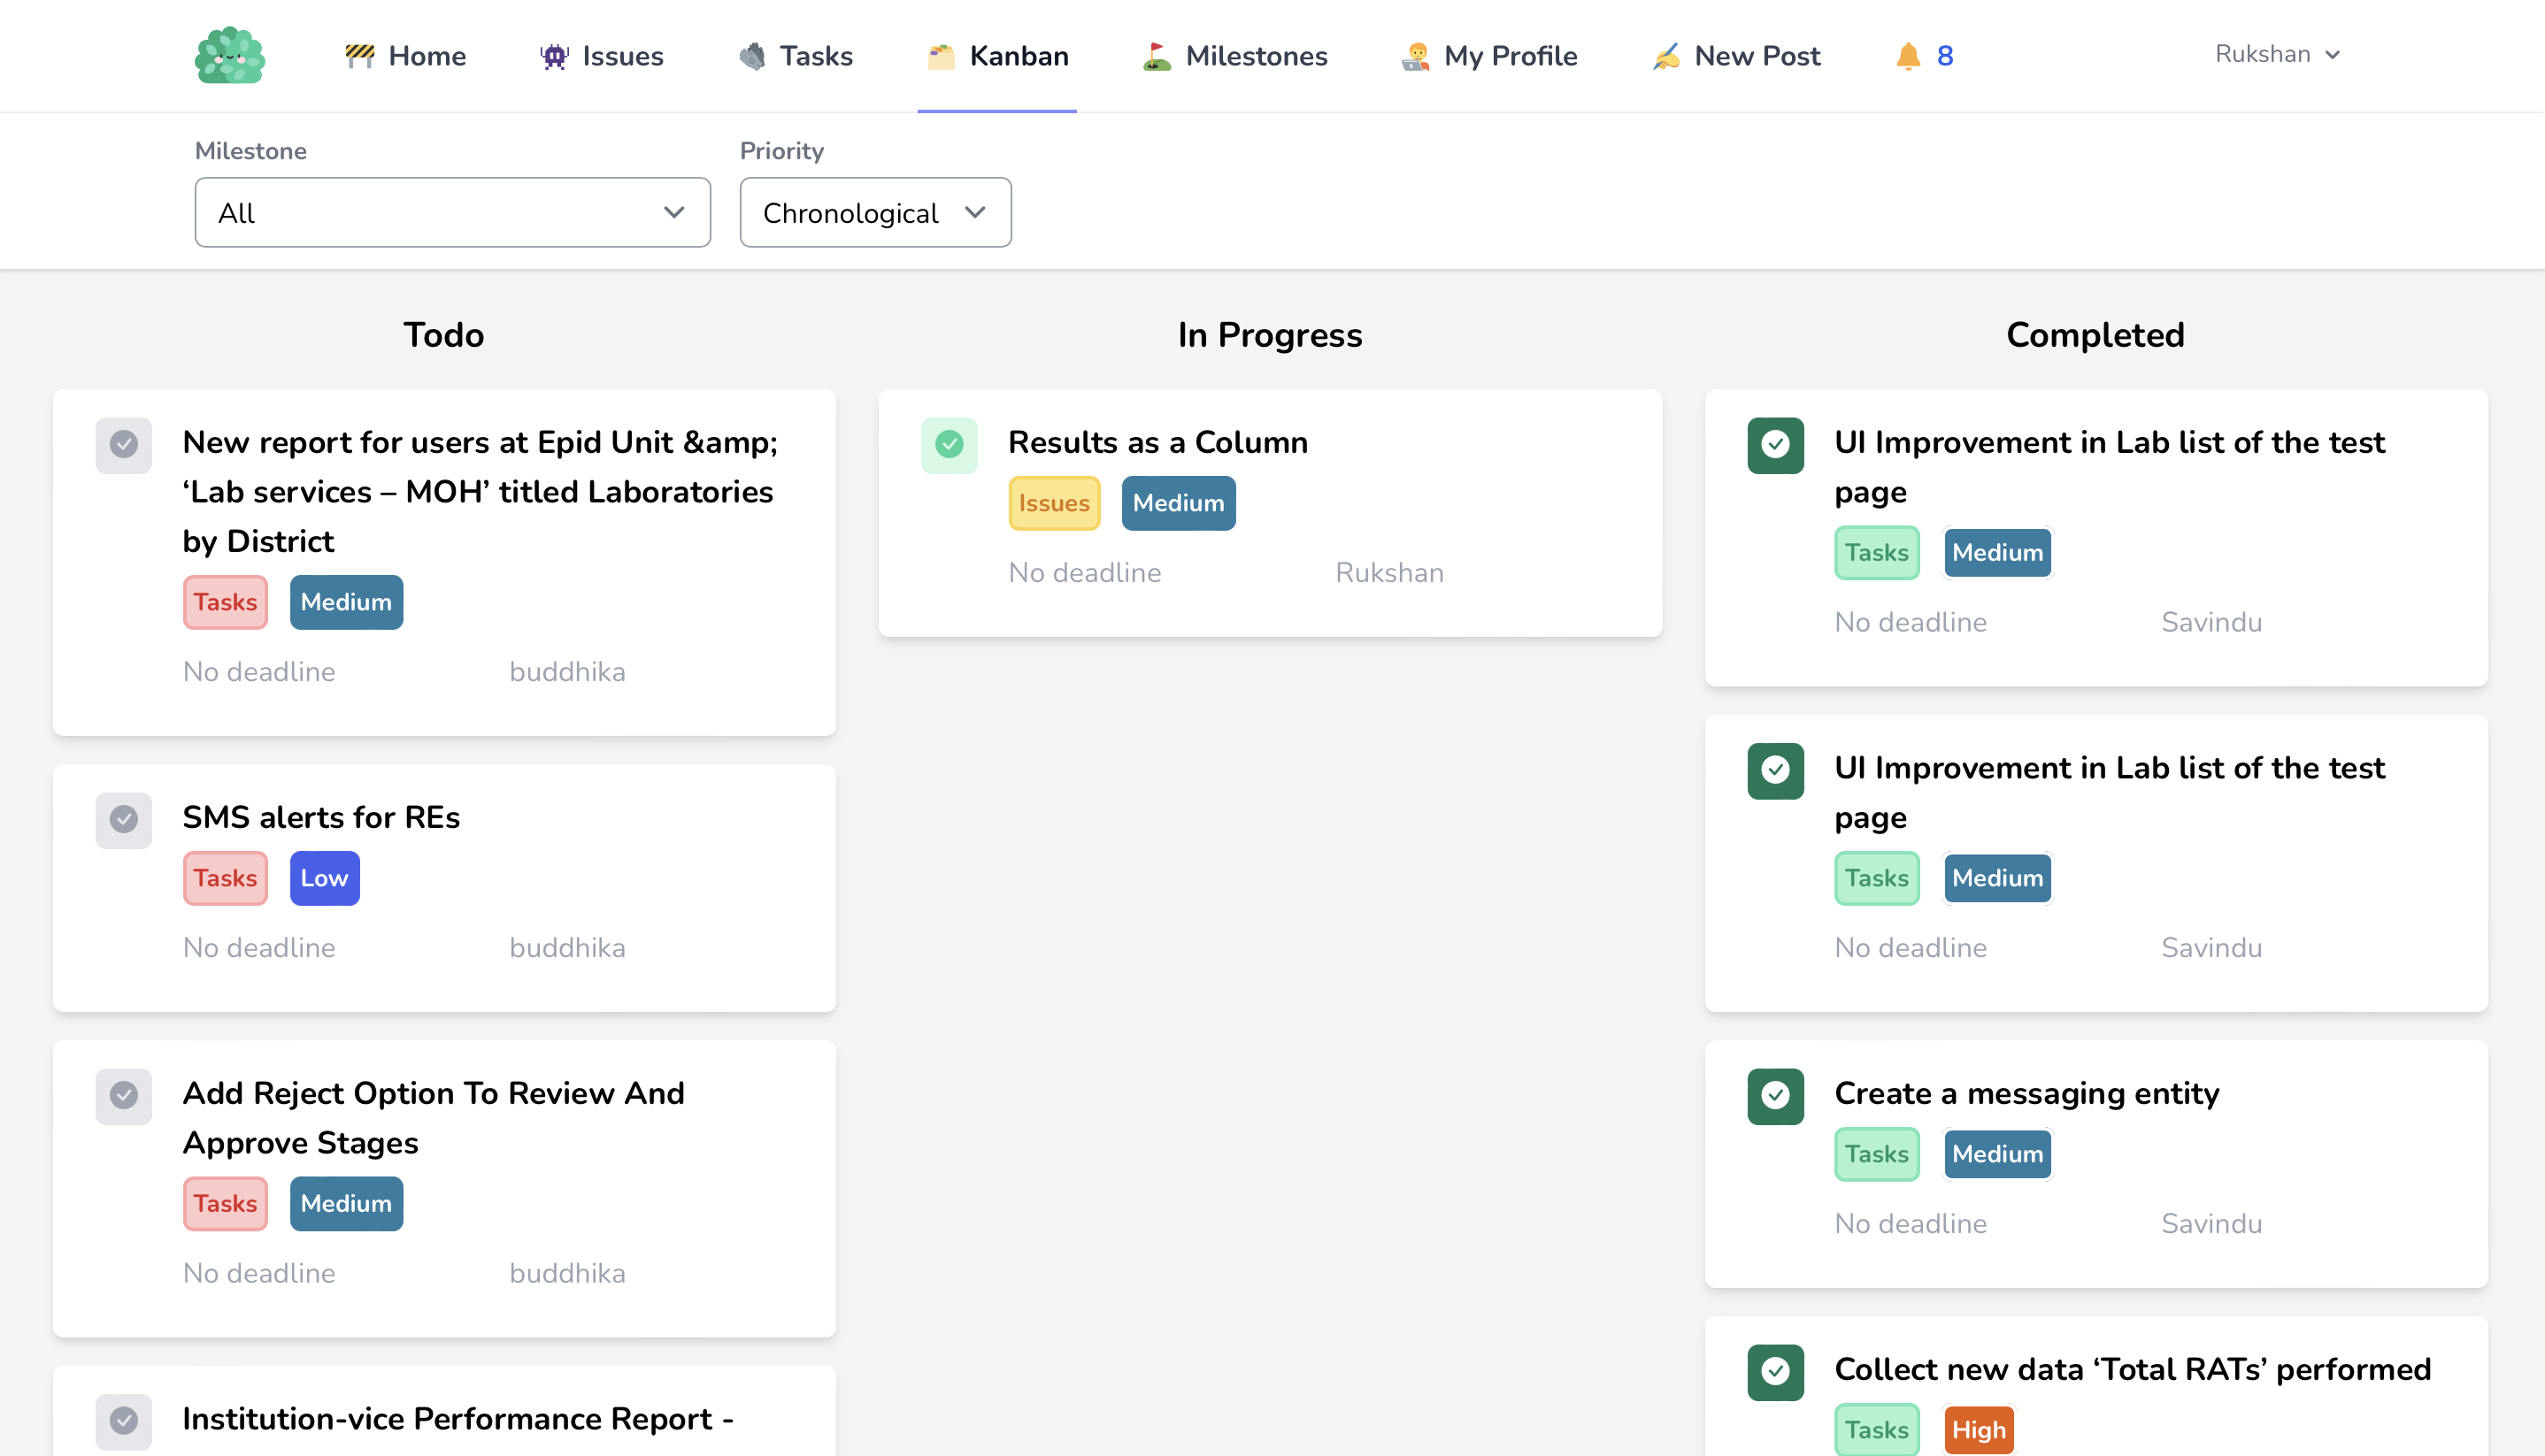Open the Rukshan user menu
This screenshot has width=2545, height=1456.
[x=2276, y=54]
